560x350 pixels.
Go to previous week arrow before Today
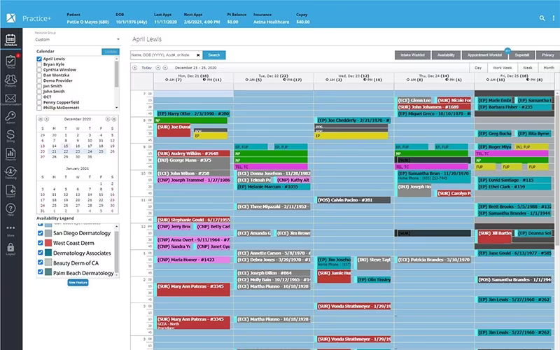click(134, 67)
